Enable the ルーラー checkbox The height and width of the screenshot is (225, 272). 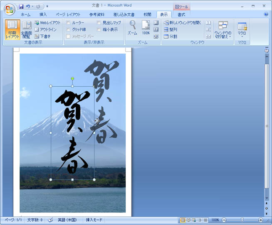[x=68, y=23]
